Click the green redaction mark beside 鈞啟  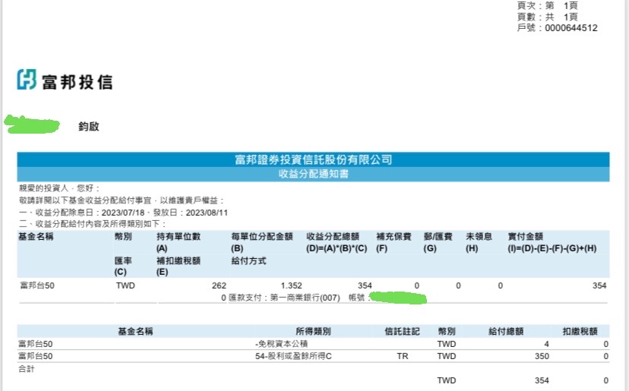pyautogui.click(x=32, y=125)
